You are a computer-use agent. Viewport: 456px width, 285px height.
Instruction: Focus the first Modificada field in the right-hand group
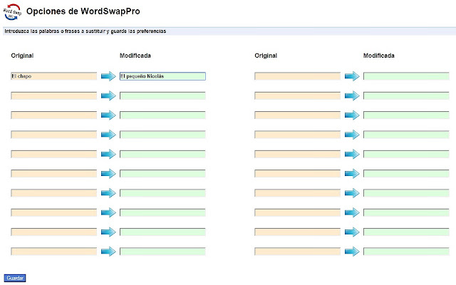pyautogui.click(x=406, y=76)
